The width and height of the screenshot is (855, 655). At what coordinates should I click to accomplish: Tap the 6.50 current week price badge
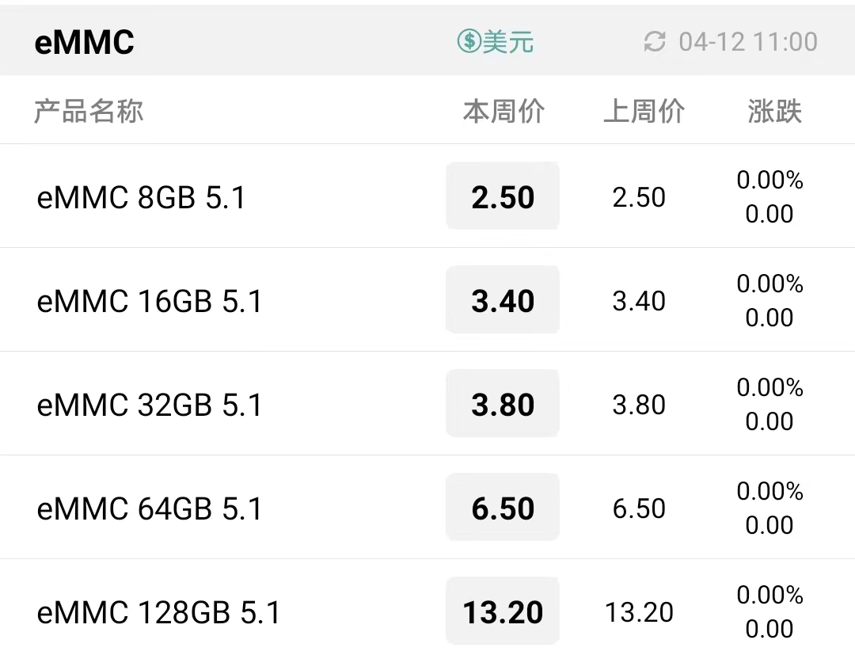(x=503, y=507)
